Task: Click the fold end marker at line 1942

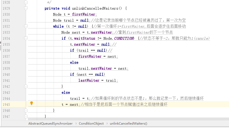Action: [26, 86]
